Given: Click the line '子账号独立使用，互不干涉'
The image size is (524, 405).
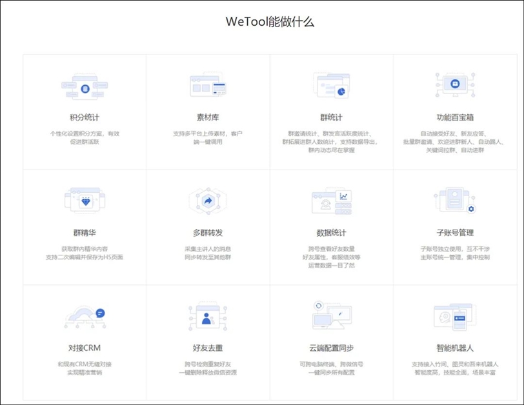Looking at the screenshot, I should (x=455, y=249).
